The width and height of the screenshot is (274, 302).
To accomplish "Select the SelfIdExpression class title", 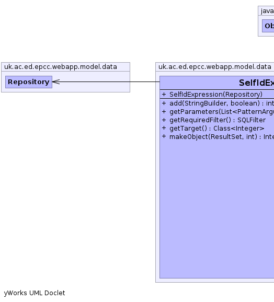I will pyautogui.click(x=256, y=83).
